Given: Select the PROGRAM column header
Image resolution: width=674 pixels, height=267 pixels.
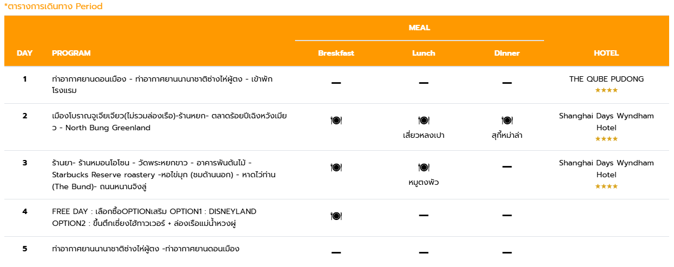Looking at the screenshot, I should click(71, 53).
